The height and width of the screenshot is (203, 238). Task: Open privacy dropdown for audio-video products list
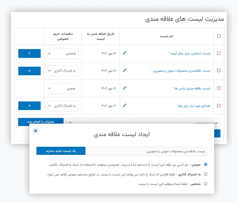tap(63, 71)
